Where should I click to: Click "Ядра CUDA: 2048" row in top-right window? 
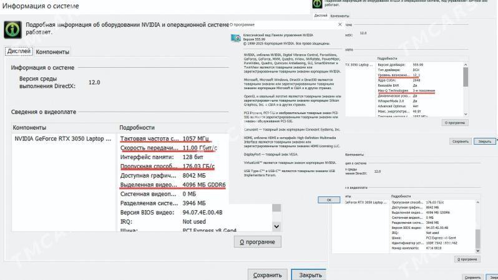coord(399,80)
